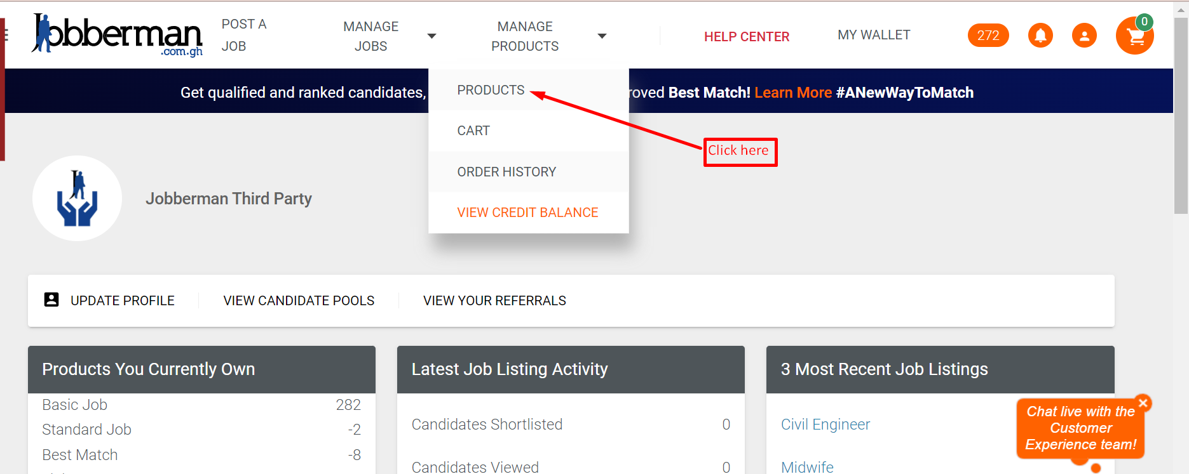Go to the Help Center
1189x474 pixels.
(747, 37)
